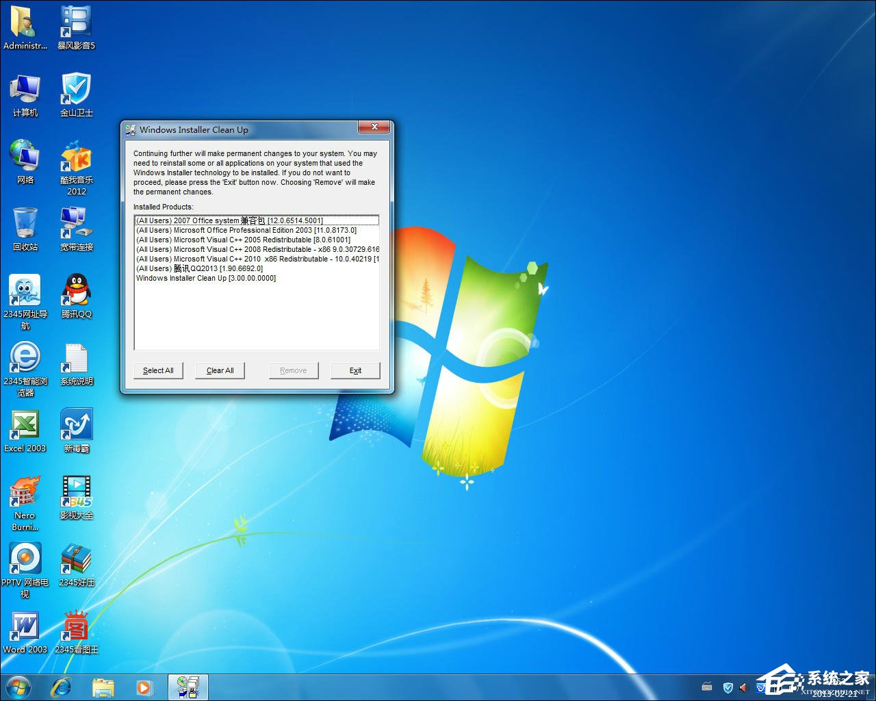Start 暴风影音5 media player

tap(75, 21)
